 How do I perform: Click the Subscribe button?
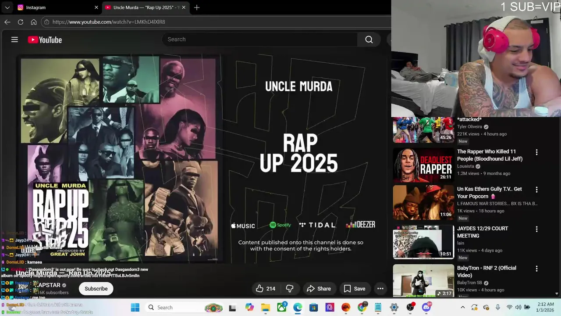tap(96, 288)
